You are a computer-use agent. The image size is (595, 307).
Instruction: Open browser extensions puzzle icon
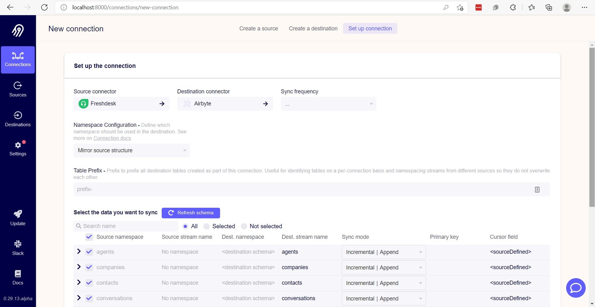[x=513, y=7]
